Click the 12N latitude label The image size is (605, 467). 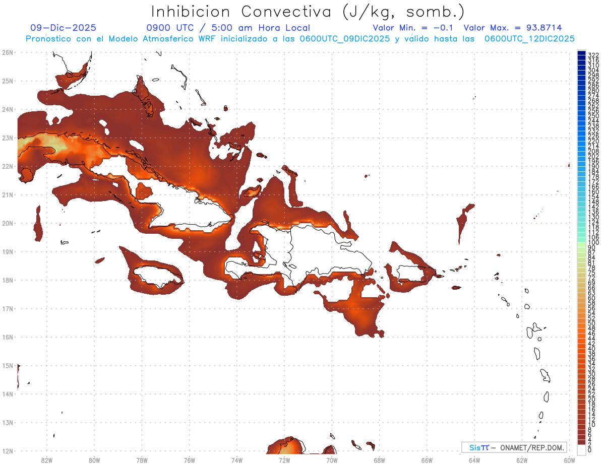coord(8,451)
